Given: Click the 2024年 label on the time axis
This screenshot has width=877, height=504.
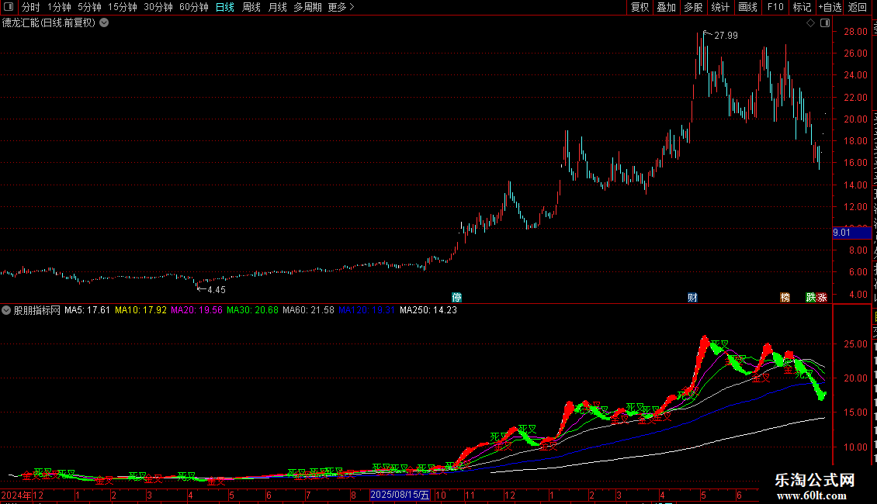Looking at the screenshot, I should (16, 495).
